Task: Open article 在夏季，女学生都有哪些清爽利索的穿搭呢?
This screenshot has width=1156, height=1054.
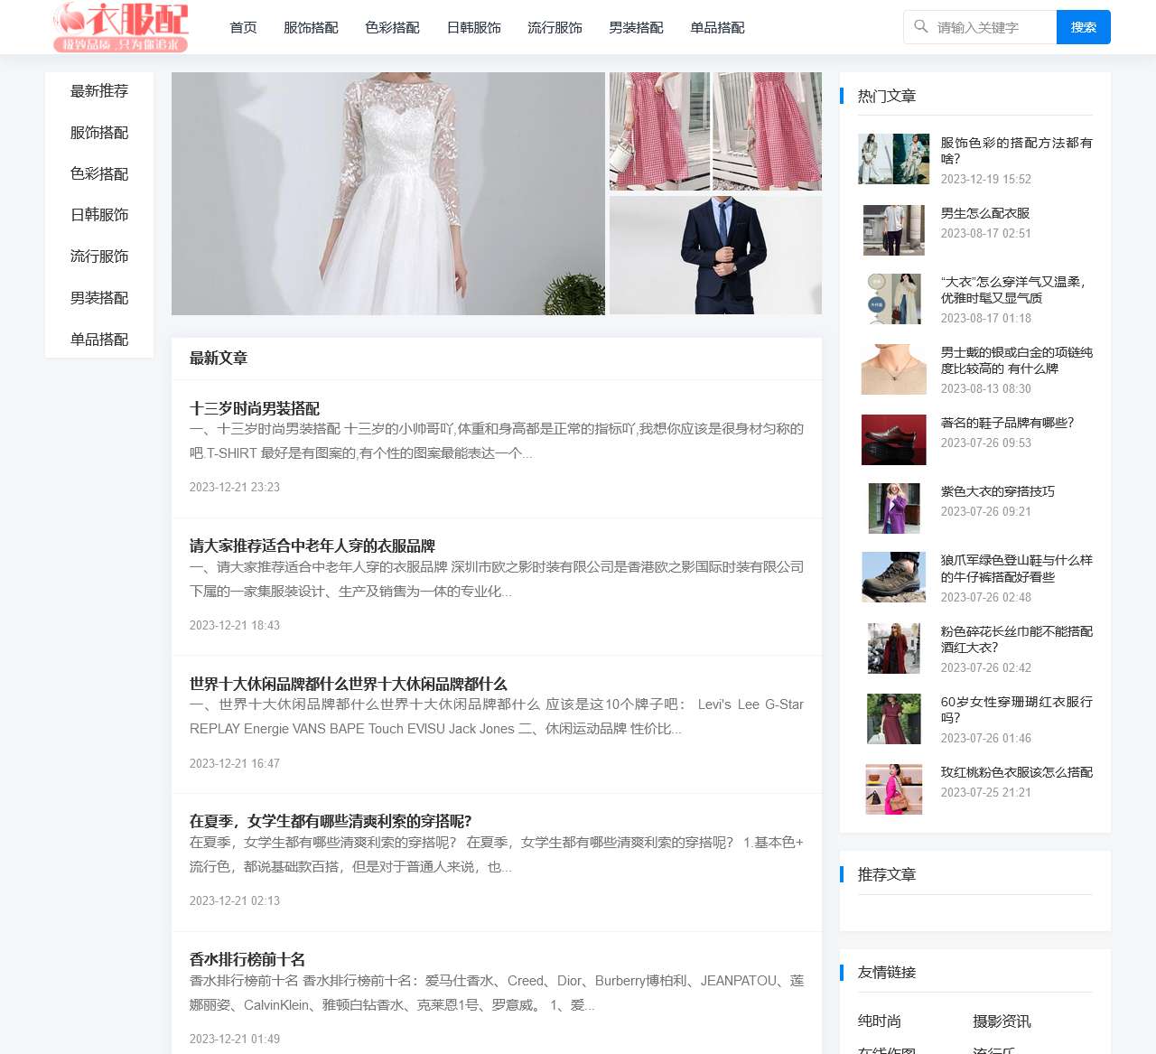Action: tap(331, 821)
